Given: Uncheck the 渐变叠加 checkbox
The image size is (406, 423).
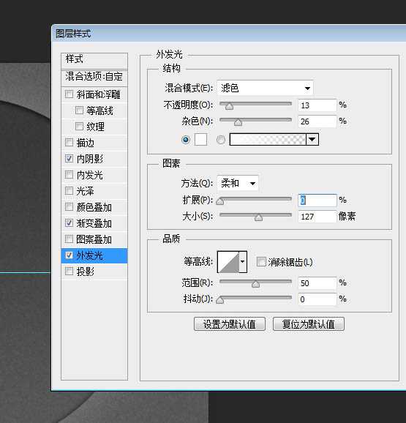Looking at the screenshot, I should coord(69,222).
